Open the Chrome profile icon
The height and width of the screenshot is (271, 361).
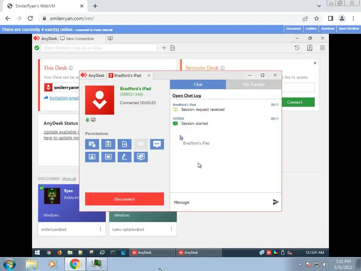tap(342, 18)
